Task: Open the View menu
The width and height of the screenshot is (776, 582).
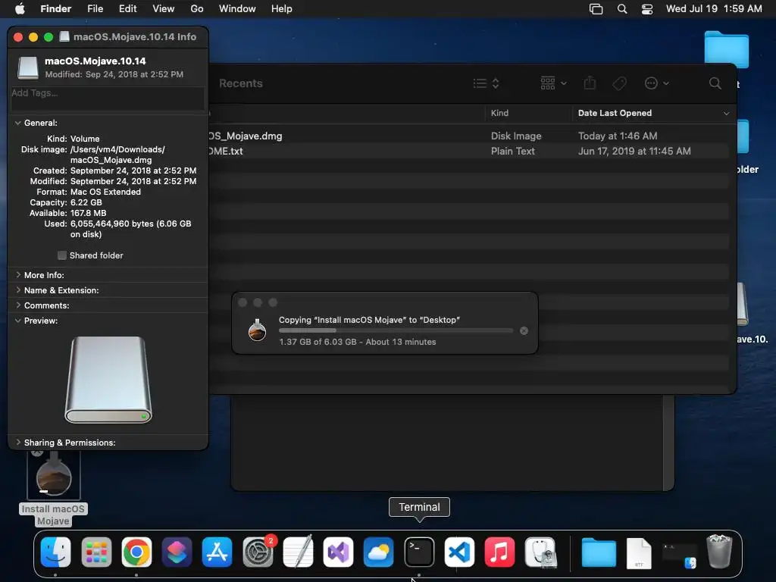Action: [164, 9]
